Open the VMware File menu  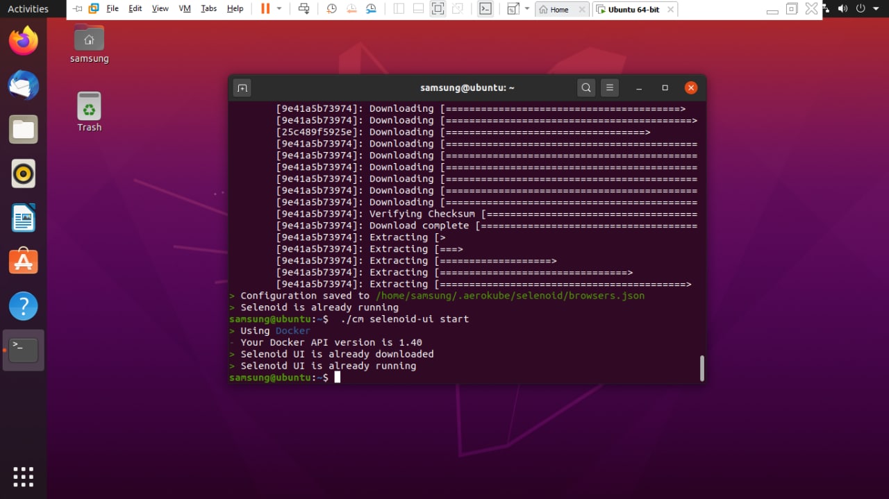tap(113, 9)
